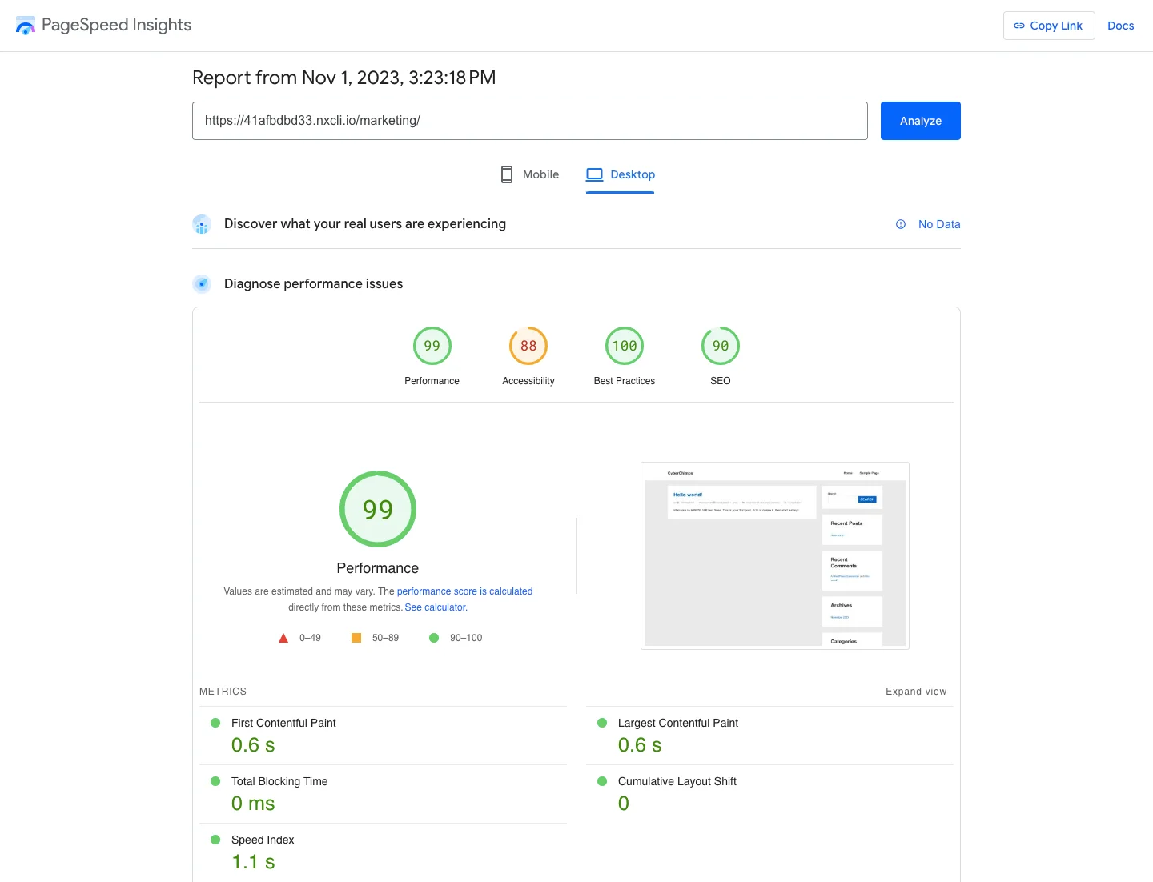Image resolution: width=1153 pixels, height=882 pixels.
Task: Click the PageSpeed Insights logo icon
Action: tap(25, 25)
